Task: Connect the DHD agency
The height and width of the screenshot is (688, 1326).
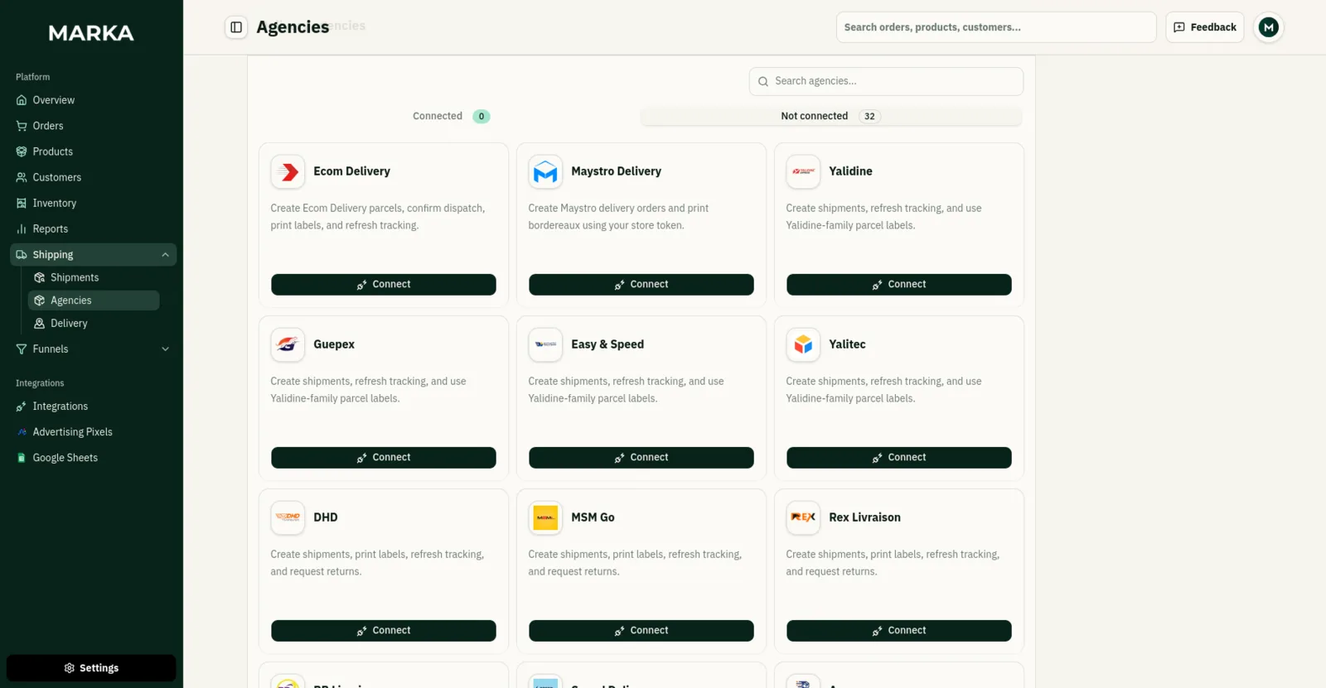Action: coord(384,631)
